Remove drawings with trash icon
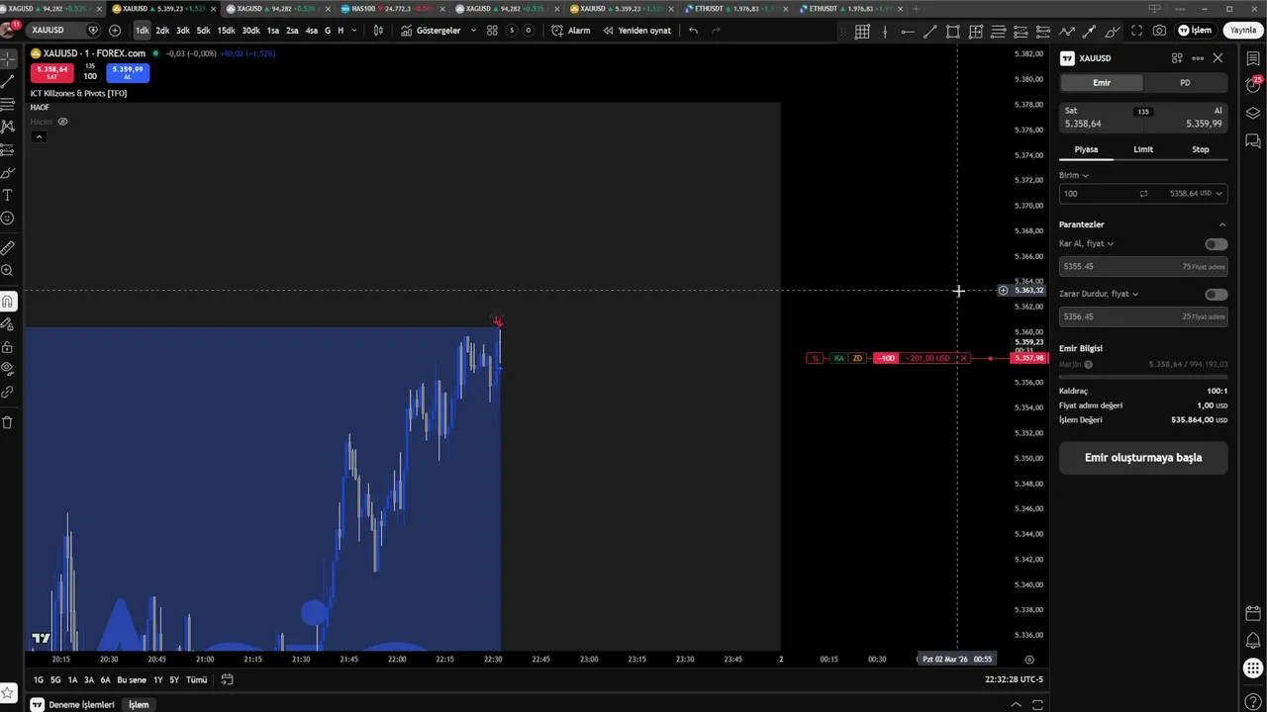Screen dimensions: 1267x712 [x=7, y=422]
